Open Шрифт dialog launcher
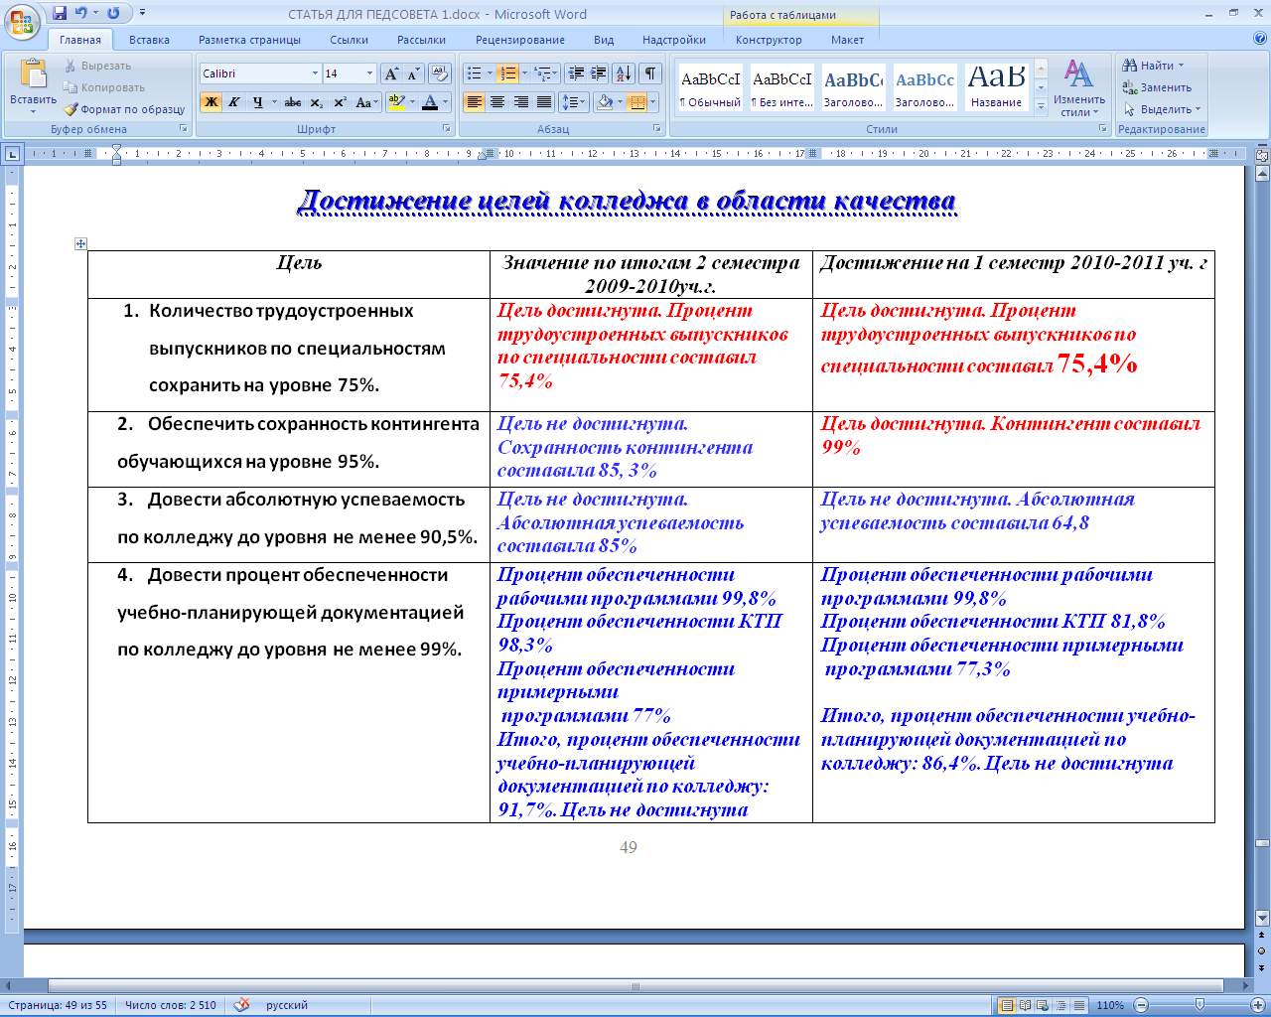 pyautogui.click(x=448, y=129)
